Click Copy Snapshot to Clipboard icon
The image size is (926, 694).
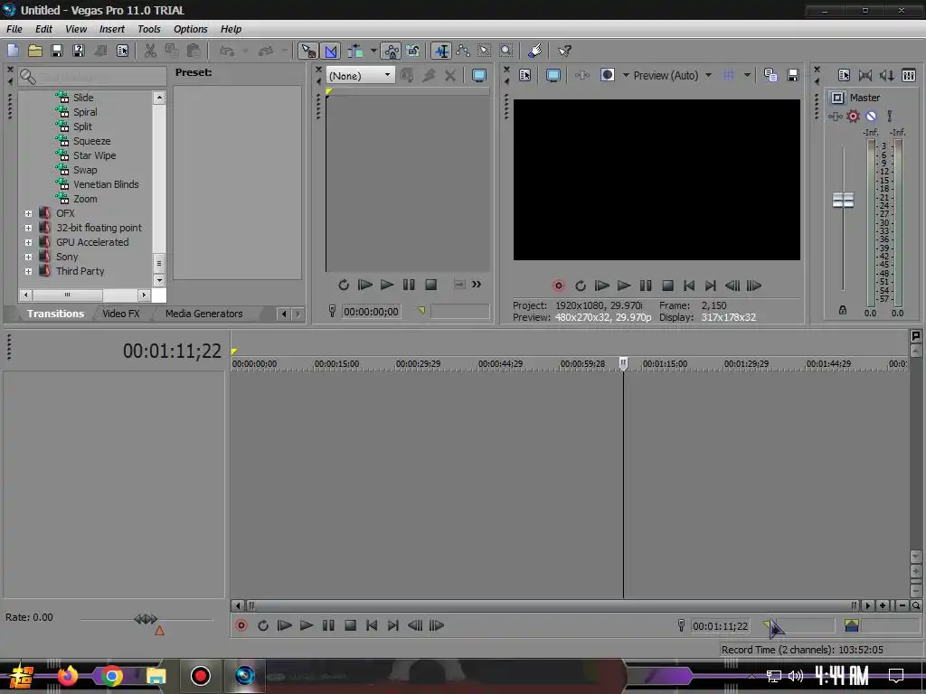[x=770, y=75]
